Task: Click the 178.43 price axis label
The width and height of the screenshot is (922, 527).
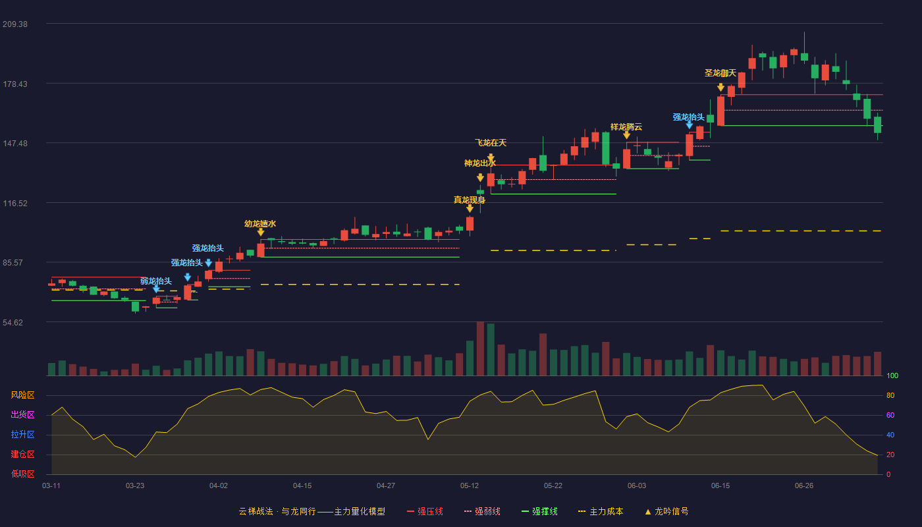Action: point(15,84)
